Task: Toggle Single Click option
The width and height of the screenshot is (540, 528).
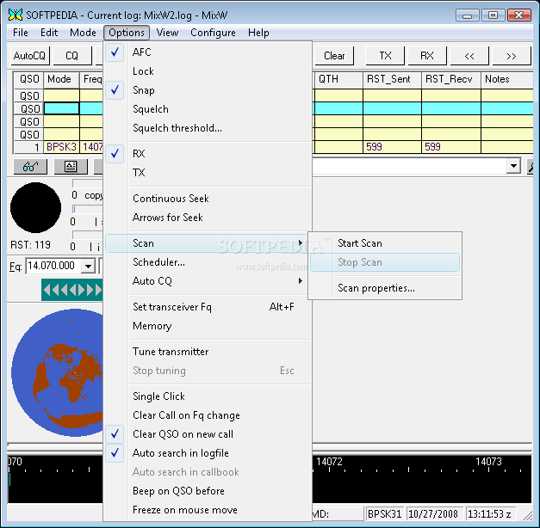Action: (x=208, y=396)
